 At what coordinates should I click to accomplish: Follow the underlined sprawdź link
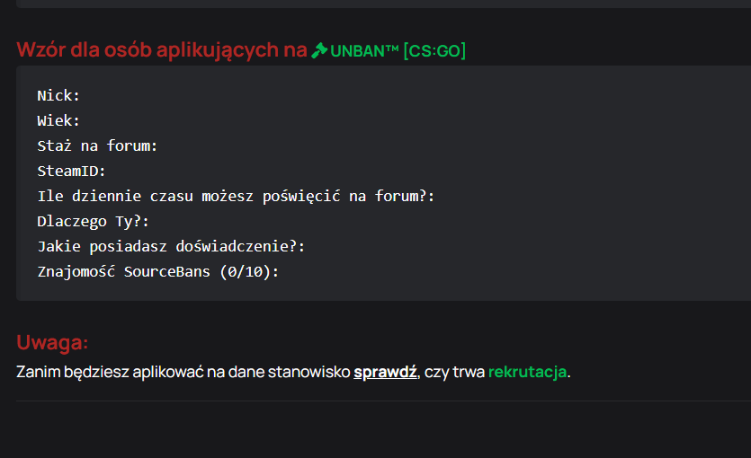[385, 372]
